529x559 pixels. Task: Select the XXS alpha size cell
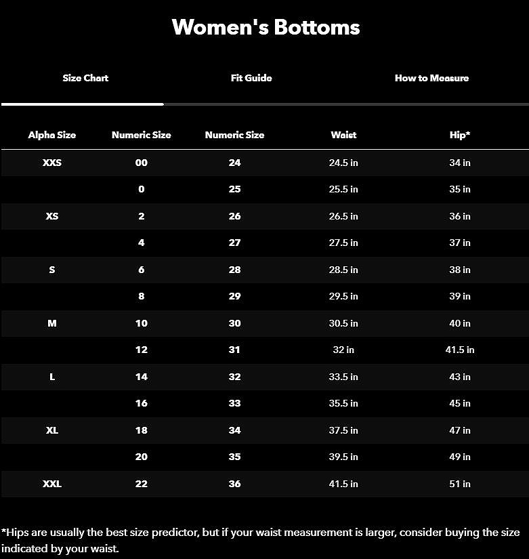click(52, 163)
